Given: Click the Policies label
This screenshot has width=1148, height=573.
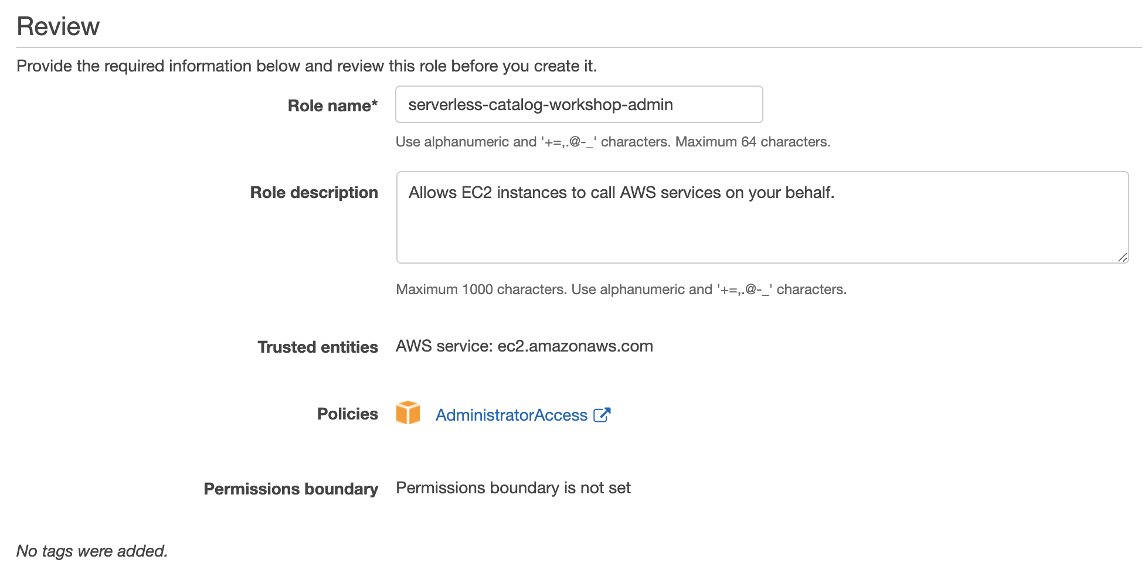Looking at the screenshot, I should tap(348, 414).
